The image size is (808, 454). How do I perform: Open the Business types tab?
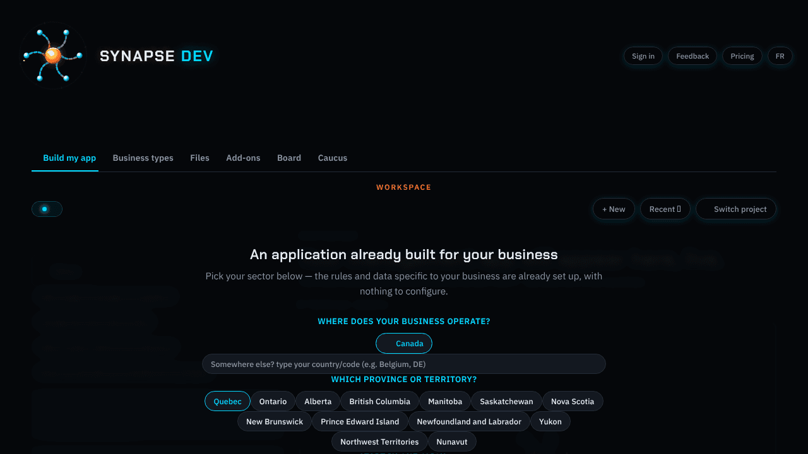tap(143, 158)
